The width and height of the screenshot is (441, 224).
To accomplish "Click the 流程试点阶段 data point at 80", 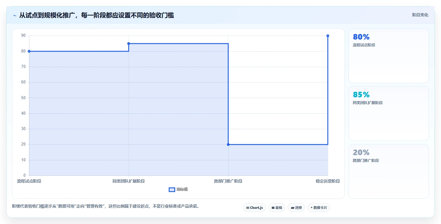I will (29, 51).
